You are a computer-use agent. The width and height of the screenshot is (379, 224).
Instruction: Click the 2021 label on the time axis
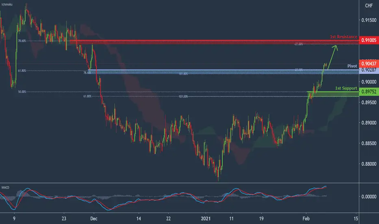(x=206, y=219)
